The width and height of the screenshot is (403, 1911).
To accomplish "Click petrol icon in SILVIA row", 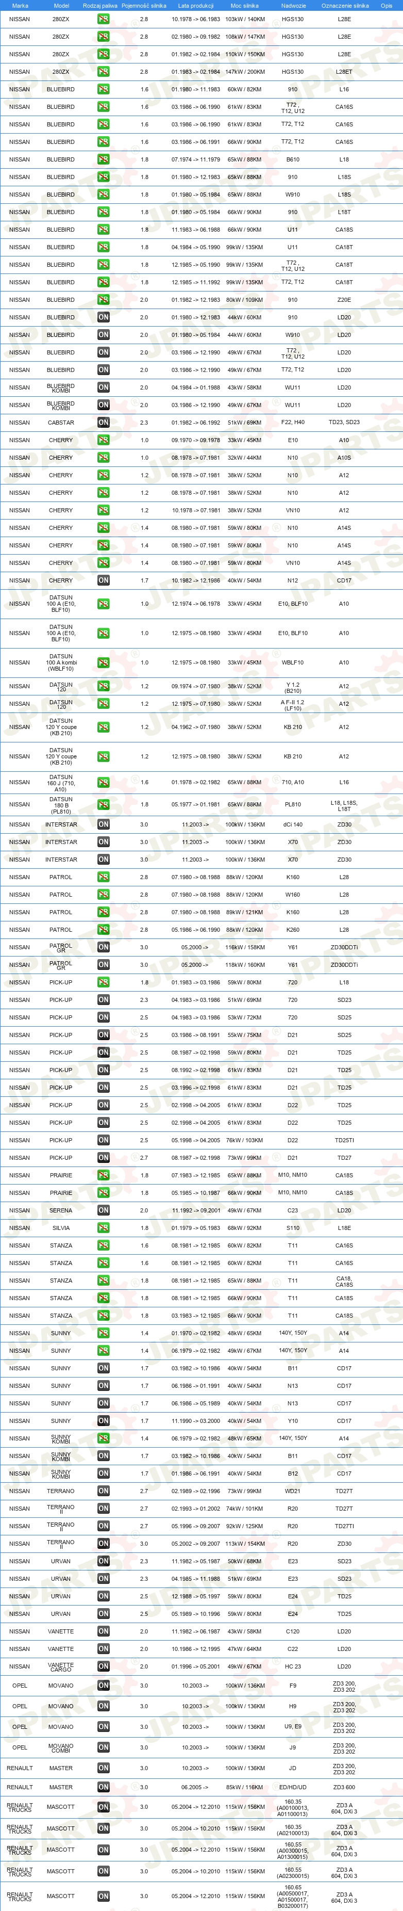I will (x=103, y=1228).
